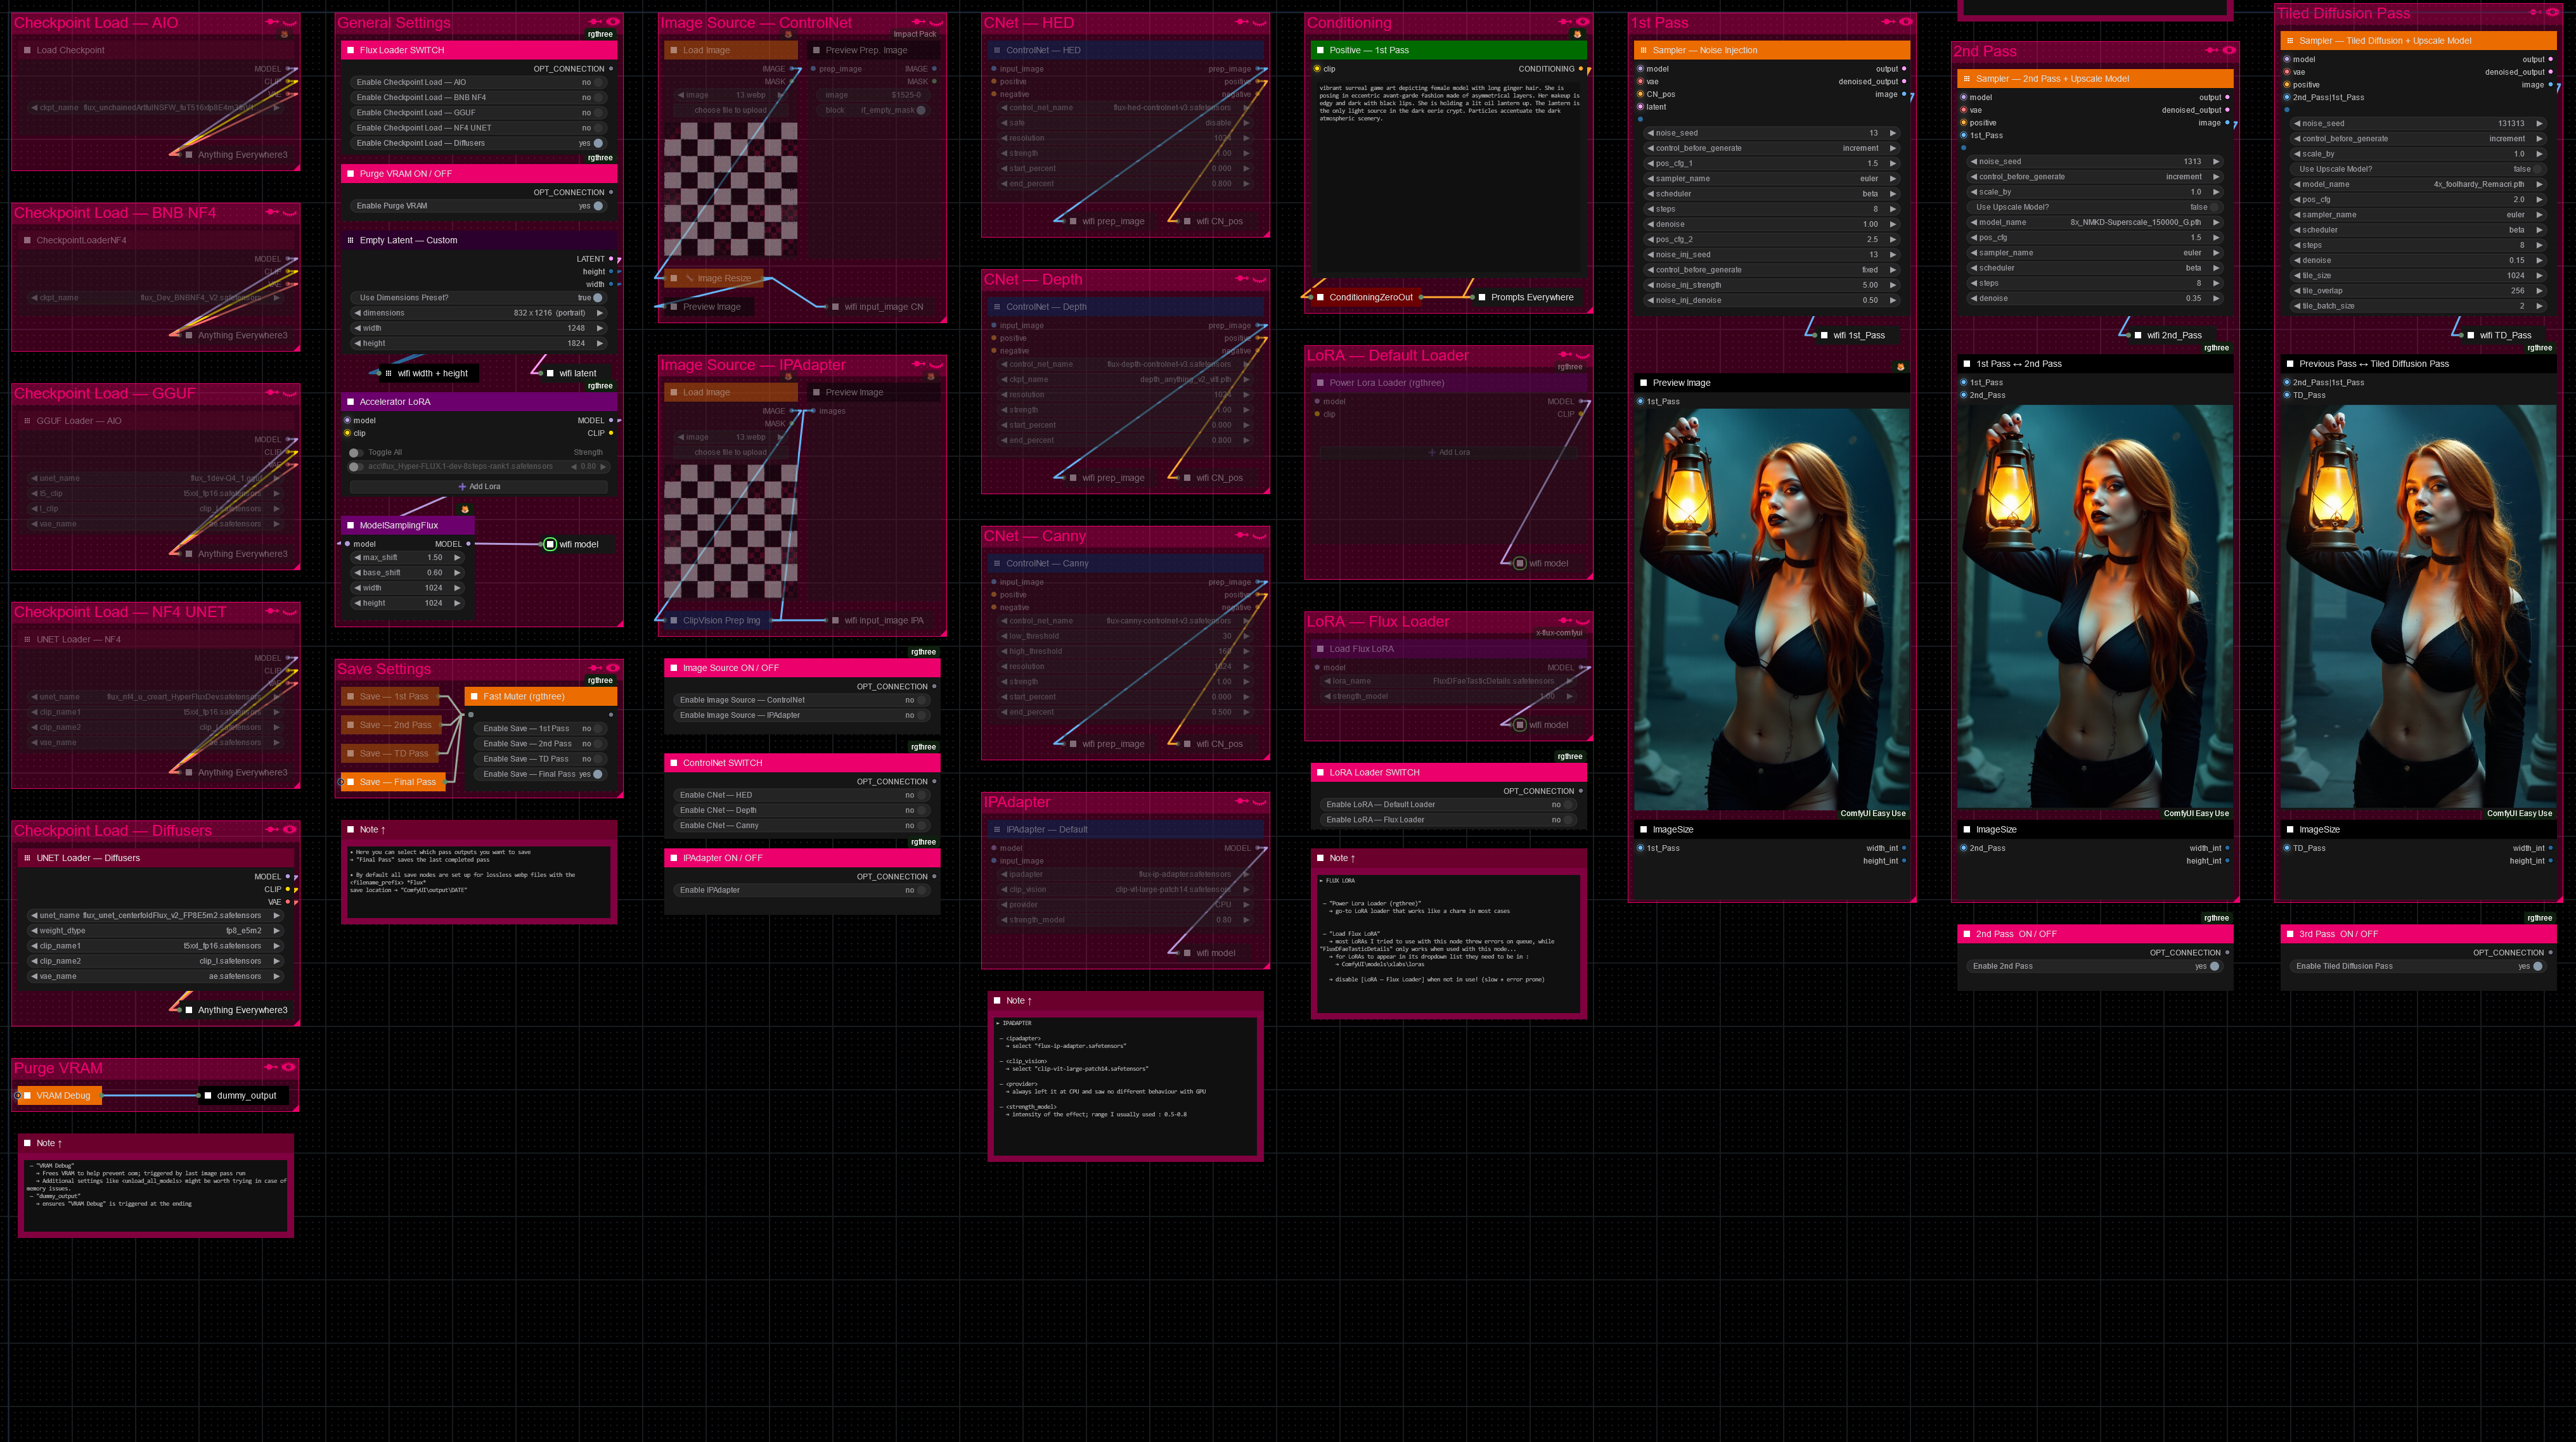Click eye icon on Purge VRAM group
The width and height of the screenshot is (2576, 1442).
pyautogui.click(x=288, y=1068)
